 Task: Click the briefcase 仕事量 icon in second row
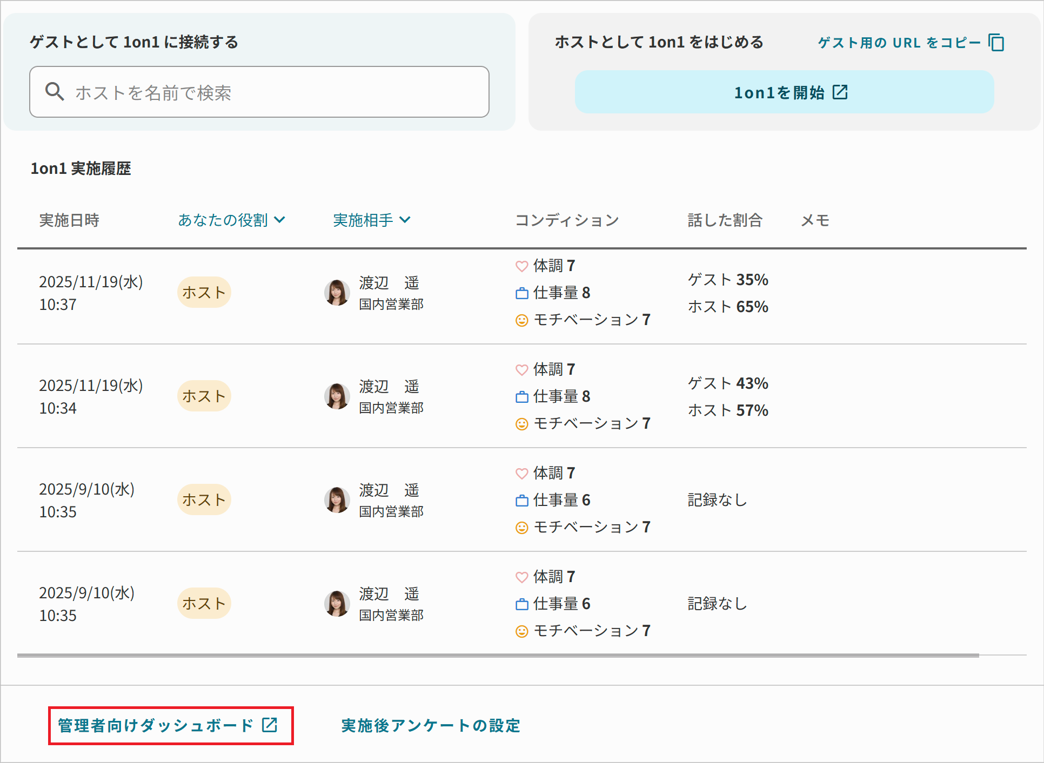[521, 397]
